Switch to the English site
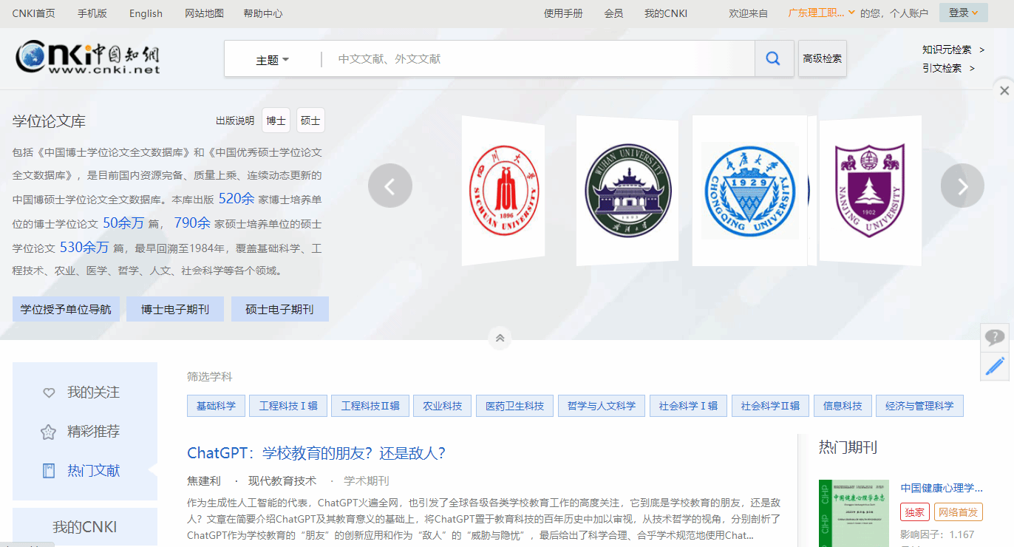 146,13
